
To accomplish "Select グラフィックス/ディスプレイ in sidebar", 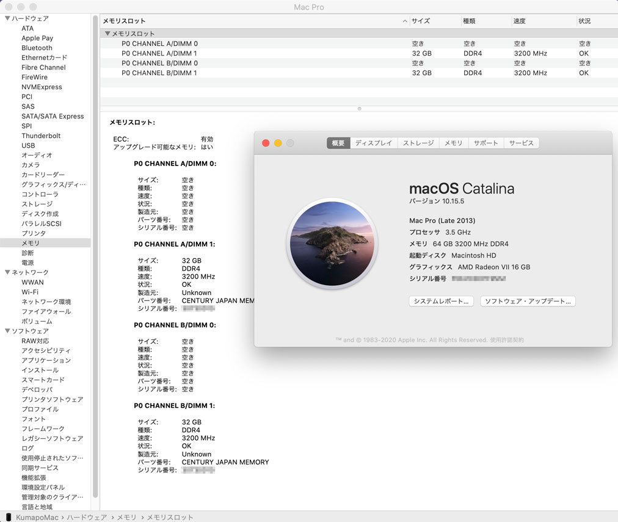I will tap(54, 184).
